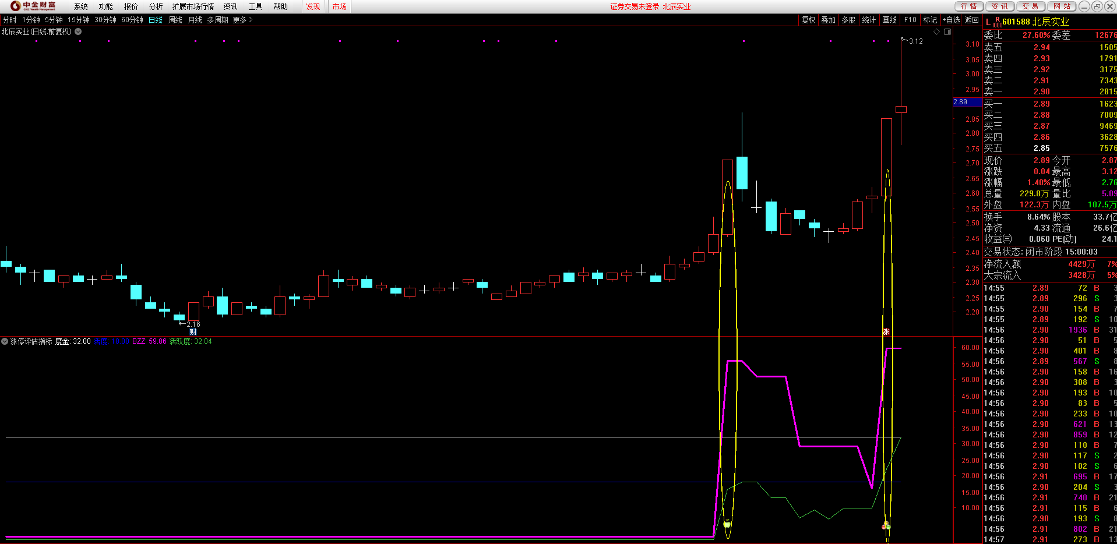Click the L level icon before stock code
Image resolution: width=1117 pixels, height=544 pixels.
[x=988, y=22]
